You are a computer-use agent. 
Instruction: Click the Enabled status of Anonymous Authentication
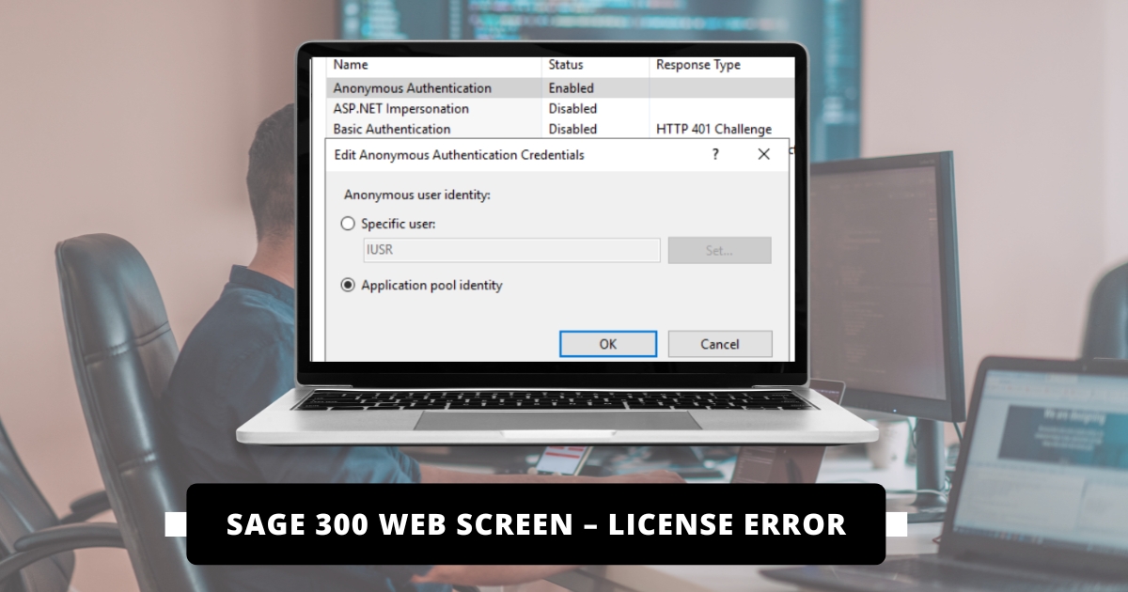572,87
